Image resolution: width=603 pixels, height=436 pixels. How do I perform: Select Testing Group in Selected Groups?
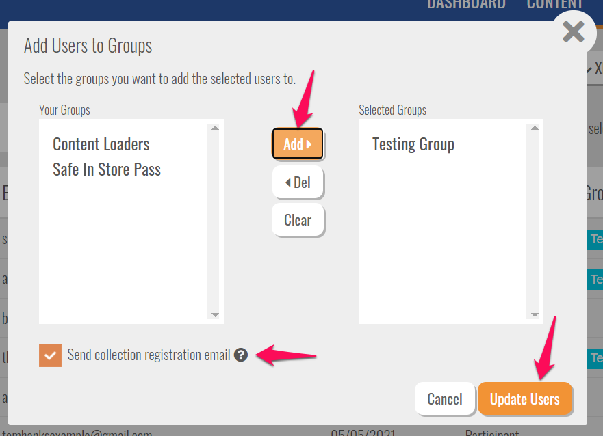click(x=413, y=144)
